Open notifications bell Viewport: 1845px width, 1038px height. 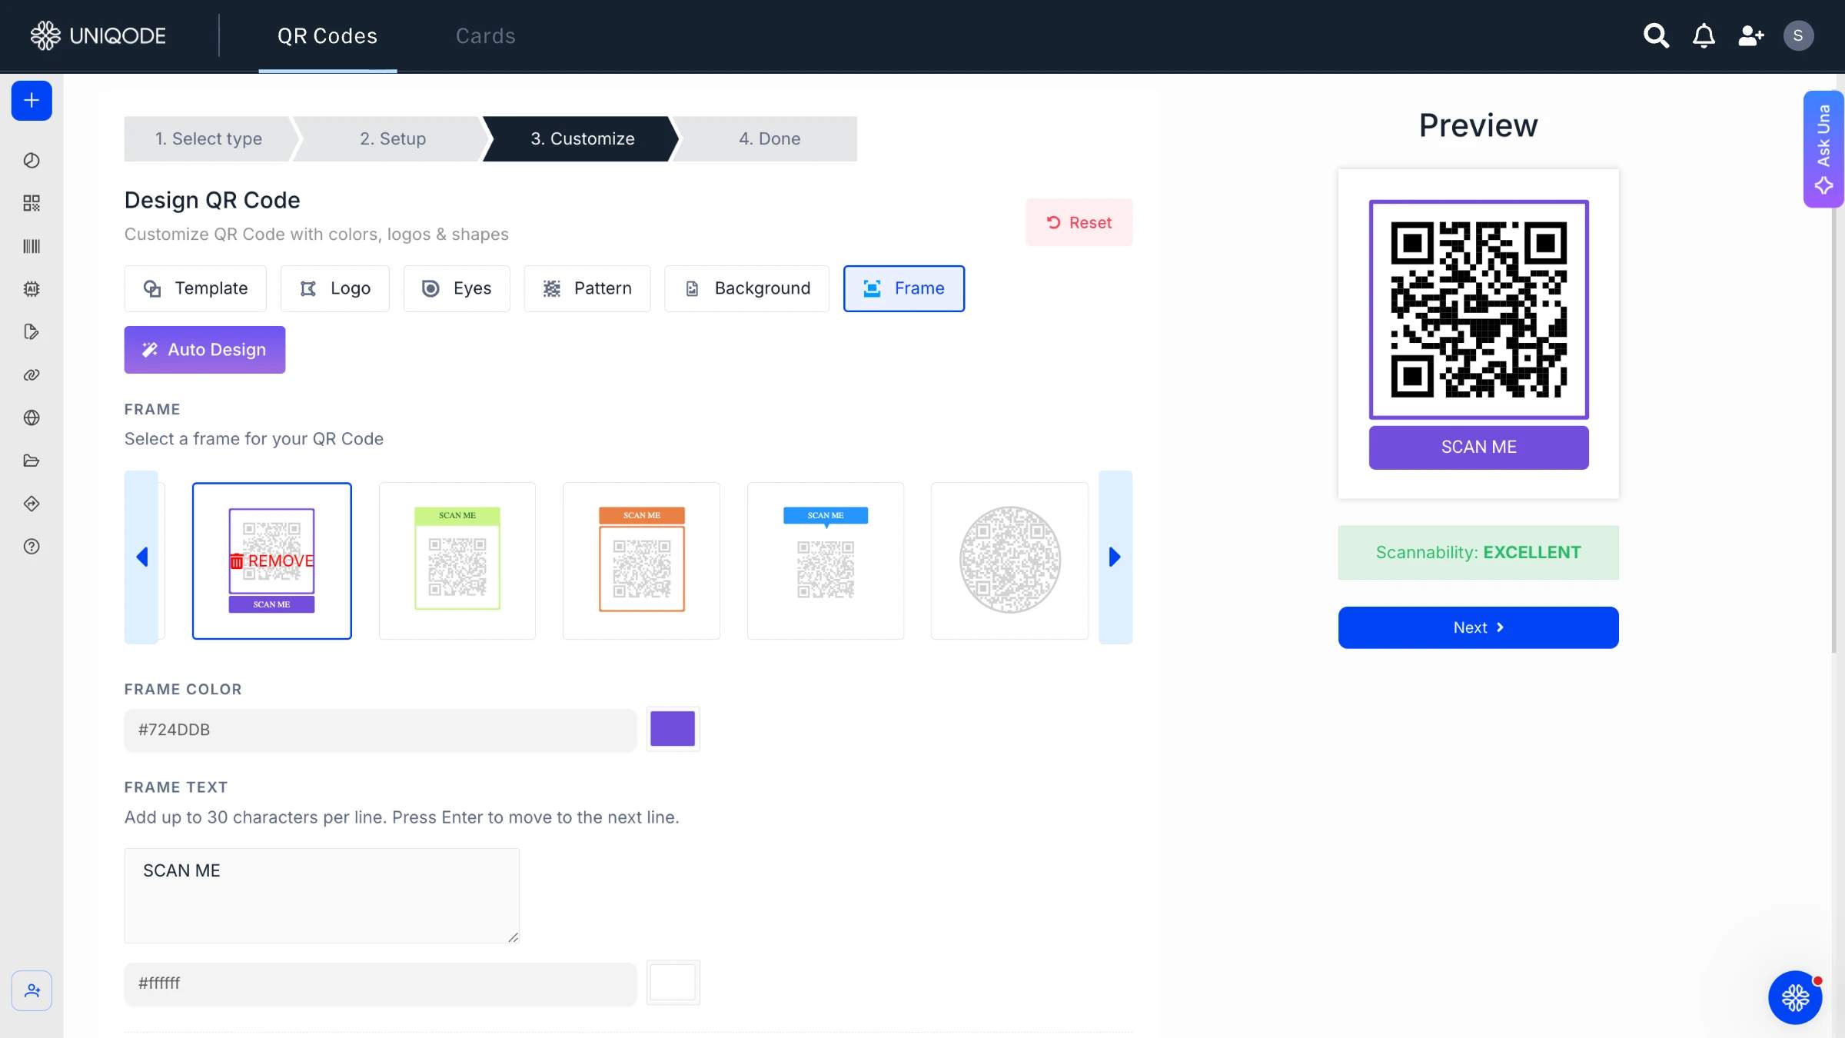pyautogui.click(x=1704, y=35)
